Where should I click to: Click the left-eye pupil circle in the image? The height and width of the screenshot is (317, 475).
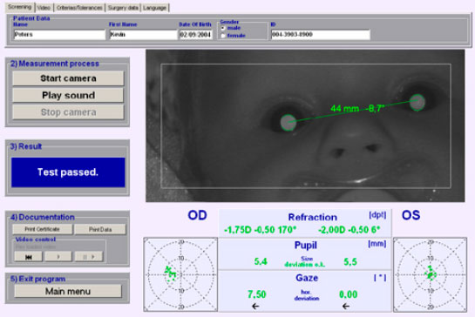click(x=417, y=103)
